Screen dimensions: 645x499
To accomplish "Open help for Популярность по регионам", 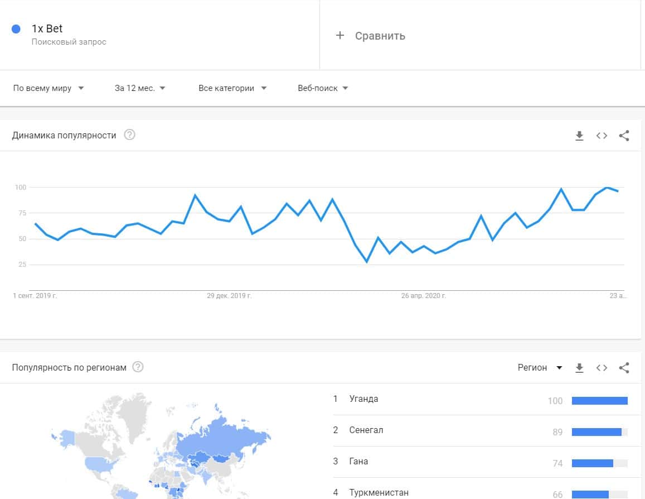I will pyautogui.click(x=138, y=367).
